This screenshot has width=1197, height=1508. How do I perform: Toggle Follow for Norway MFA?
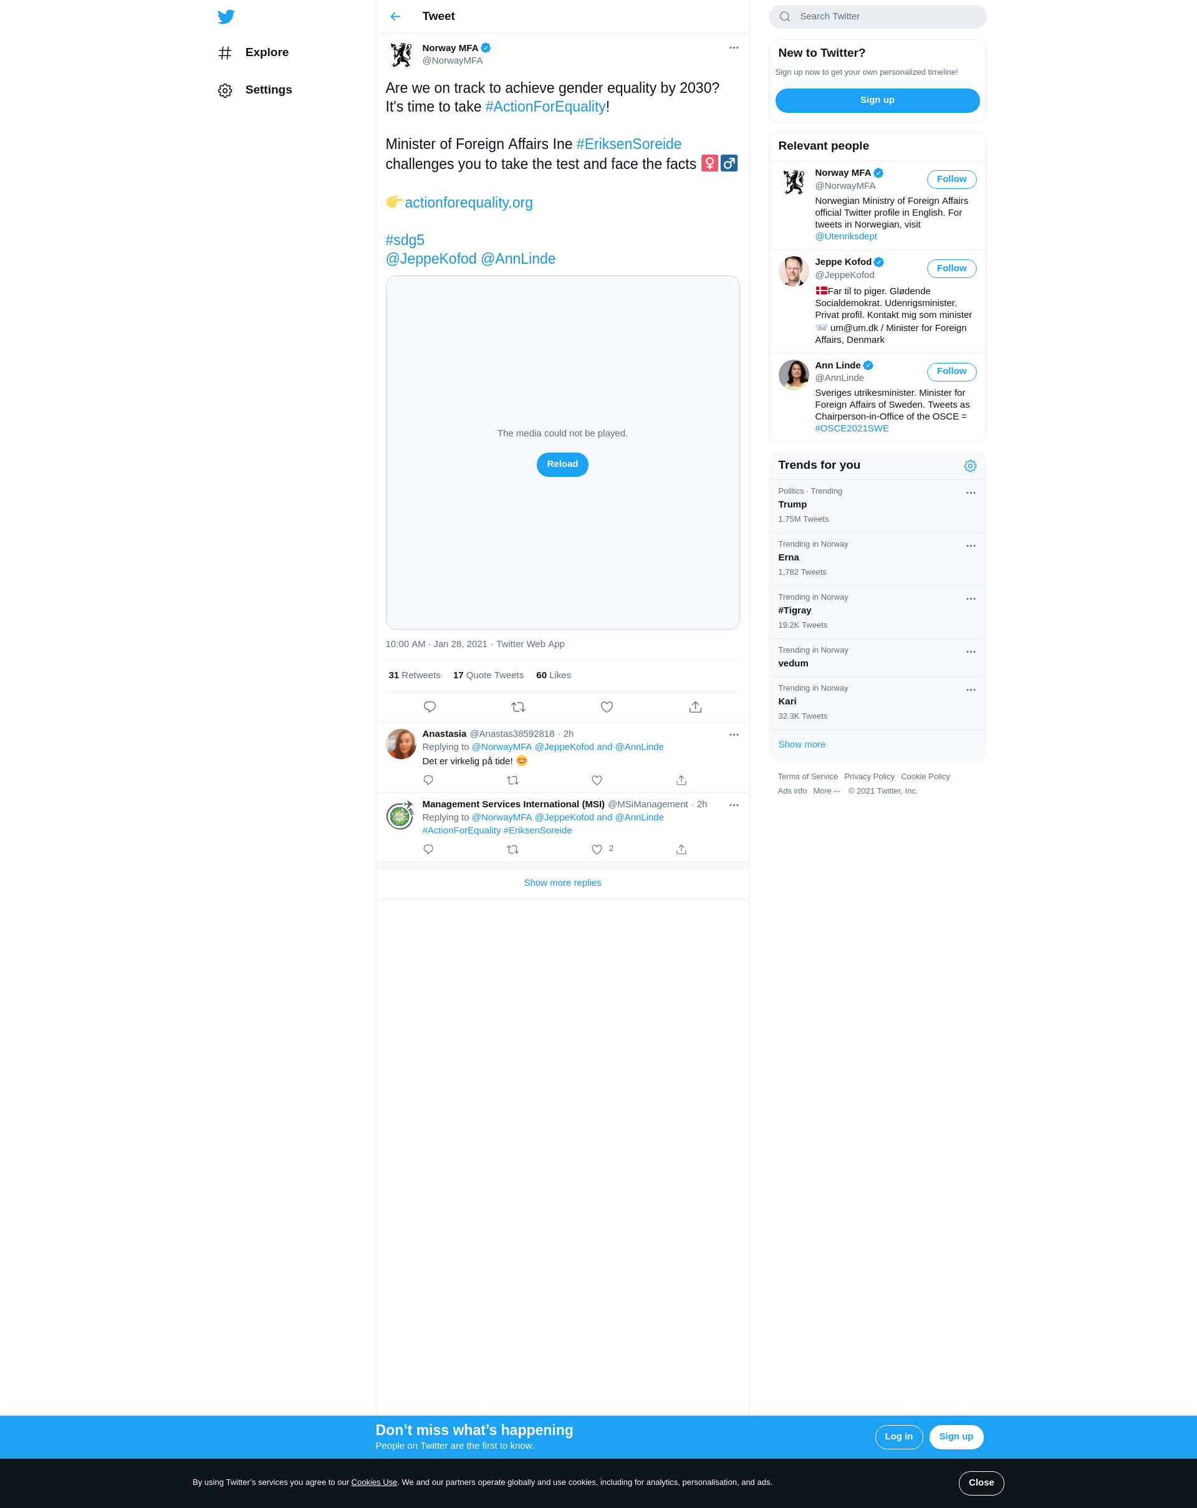point(951,179)
